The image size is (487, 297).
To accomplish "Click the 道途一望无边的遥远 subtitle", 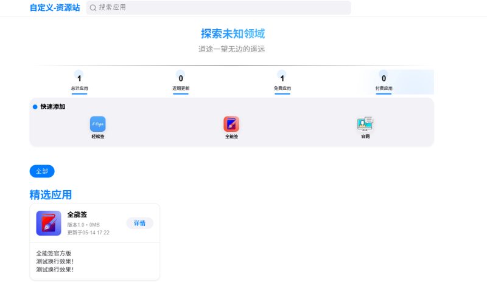I will click(232, 49).
